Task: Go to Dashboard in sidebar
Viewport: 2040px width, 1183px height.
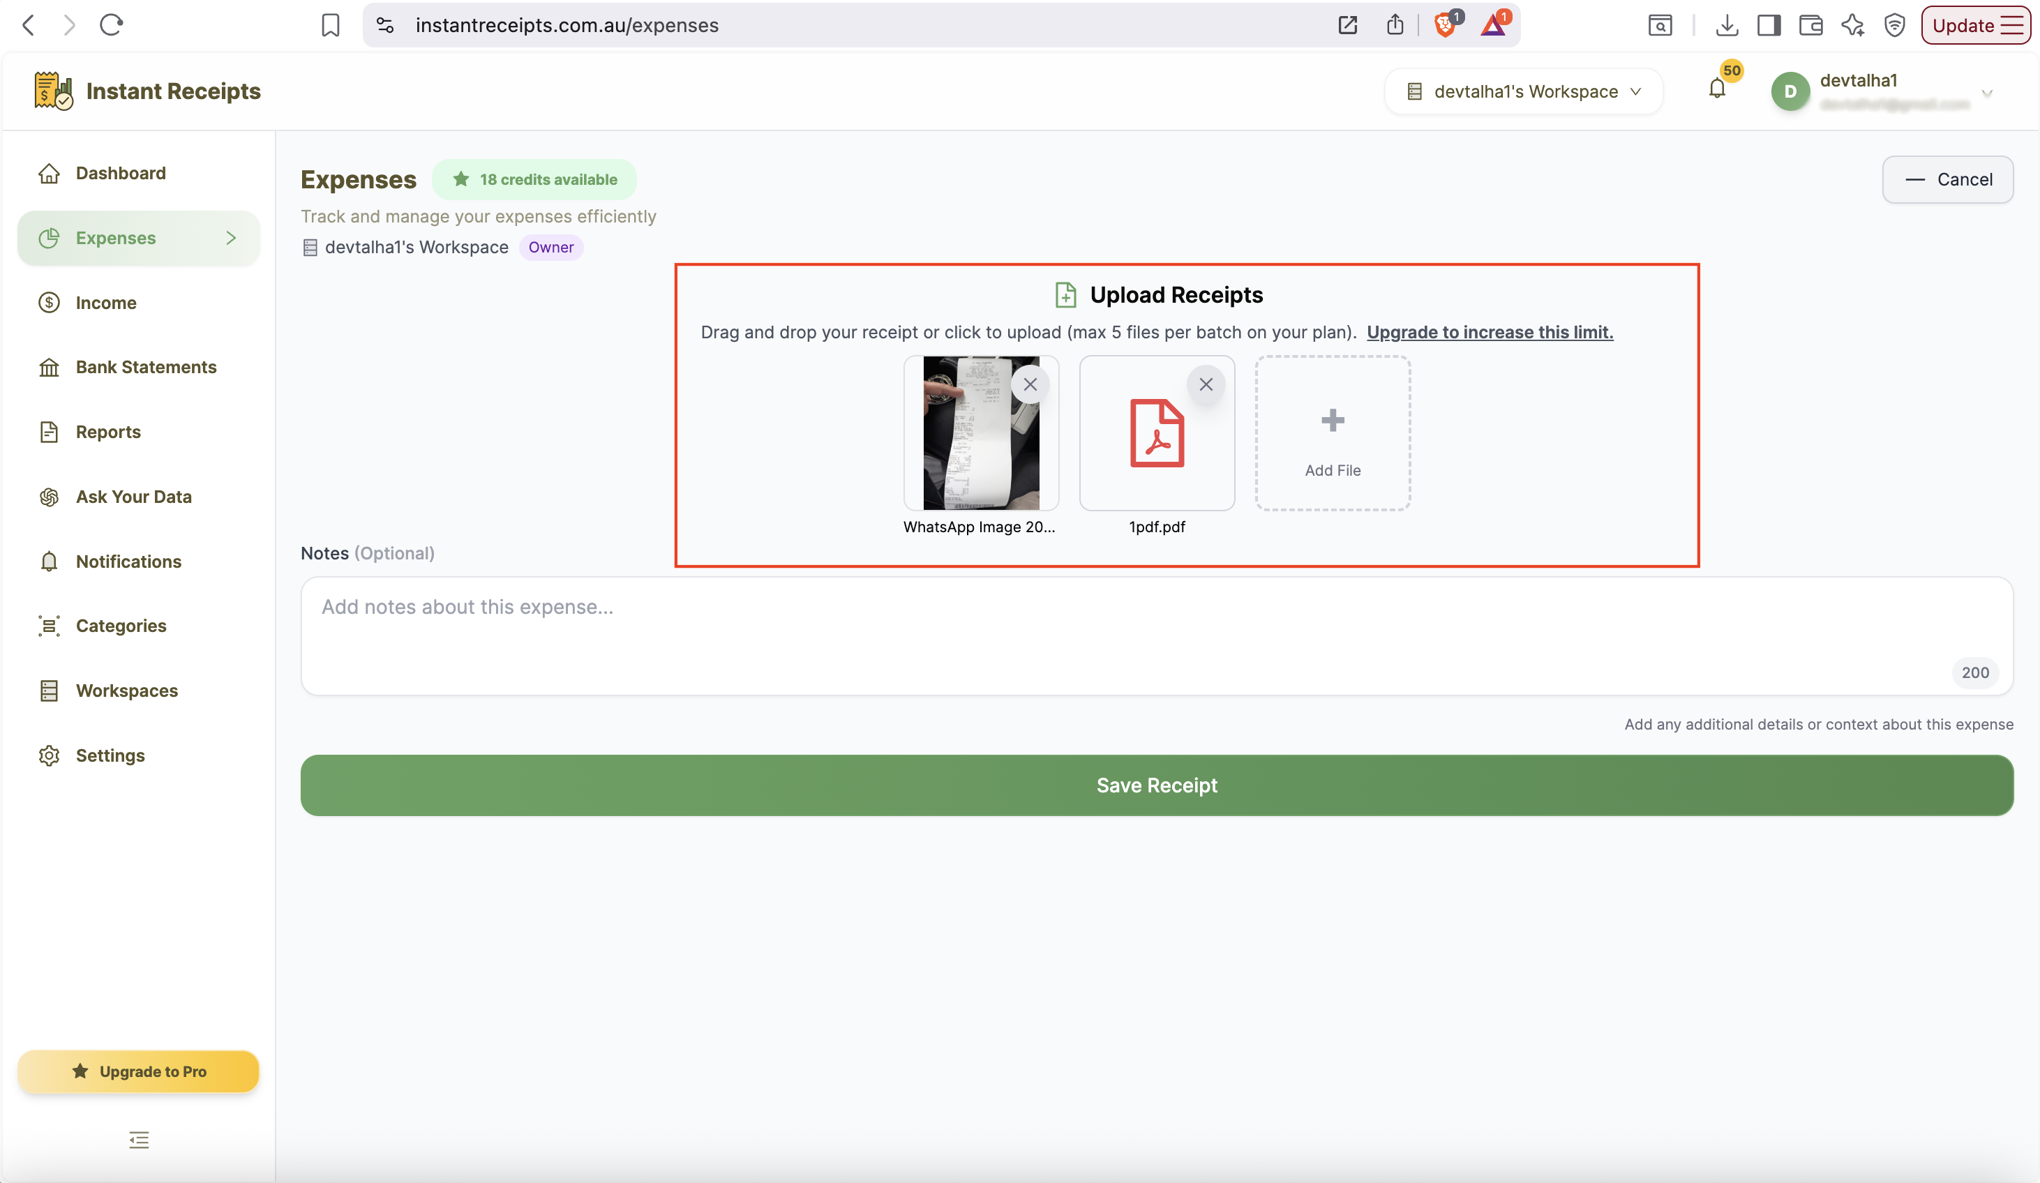Action: click(x=138, y=173)
